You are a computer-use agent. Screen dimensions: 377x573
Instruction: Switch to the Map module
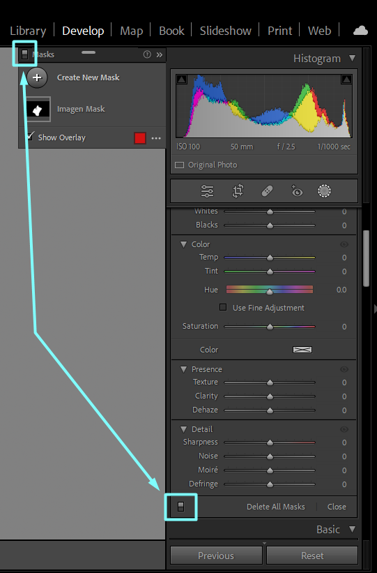[132, 31]
